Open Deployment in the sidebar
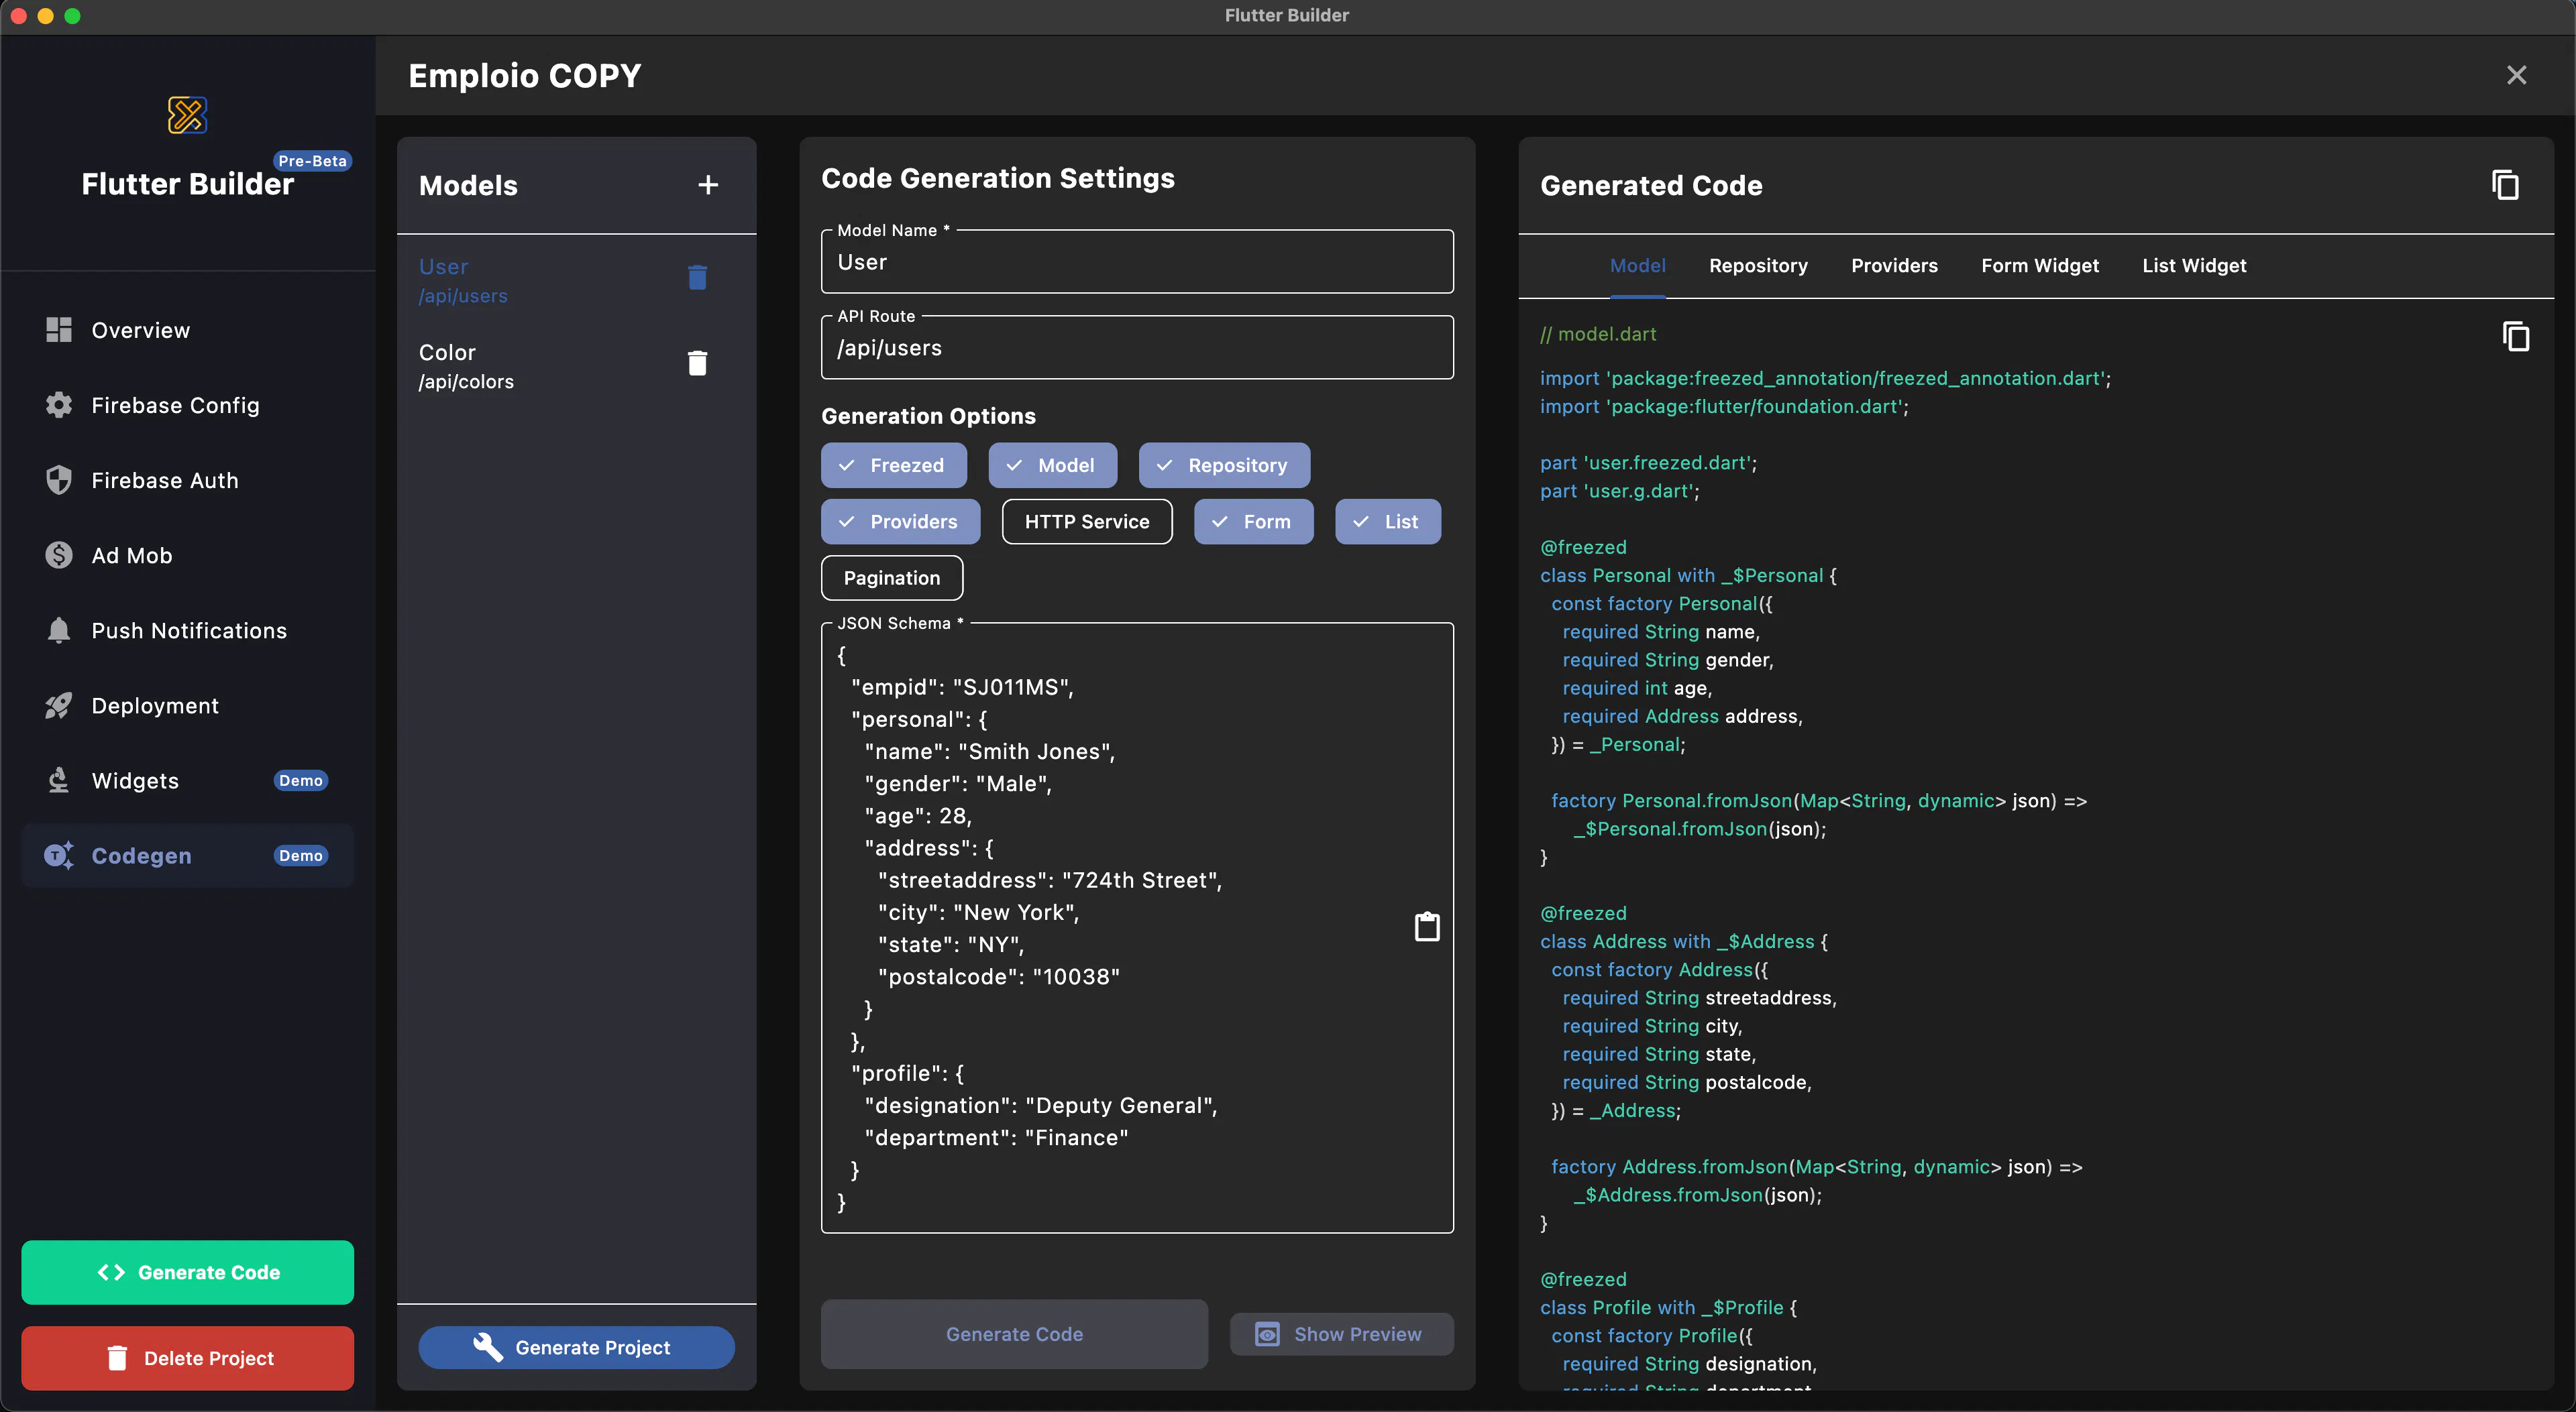Viewport: 2576px width, 1412px height. point(188,705)
